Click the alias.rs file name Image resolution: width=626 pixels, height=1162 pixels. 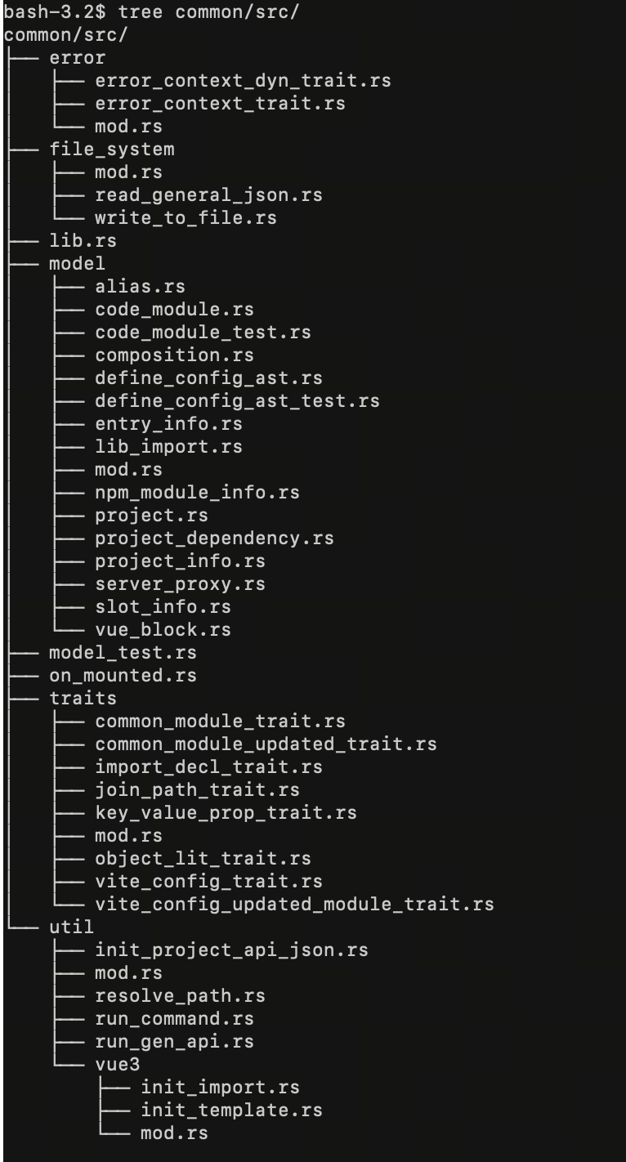coord(140,287)
